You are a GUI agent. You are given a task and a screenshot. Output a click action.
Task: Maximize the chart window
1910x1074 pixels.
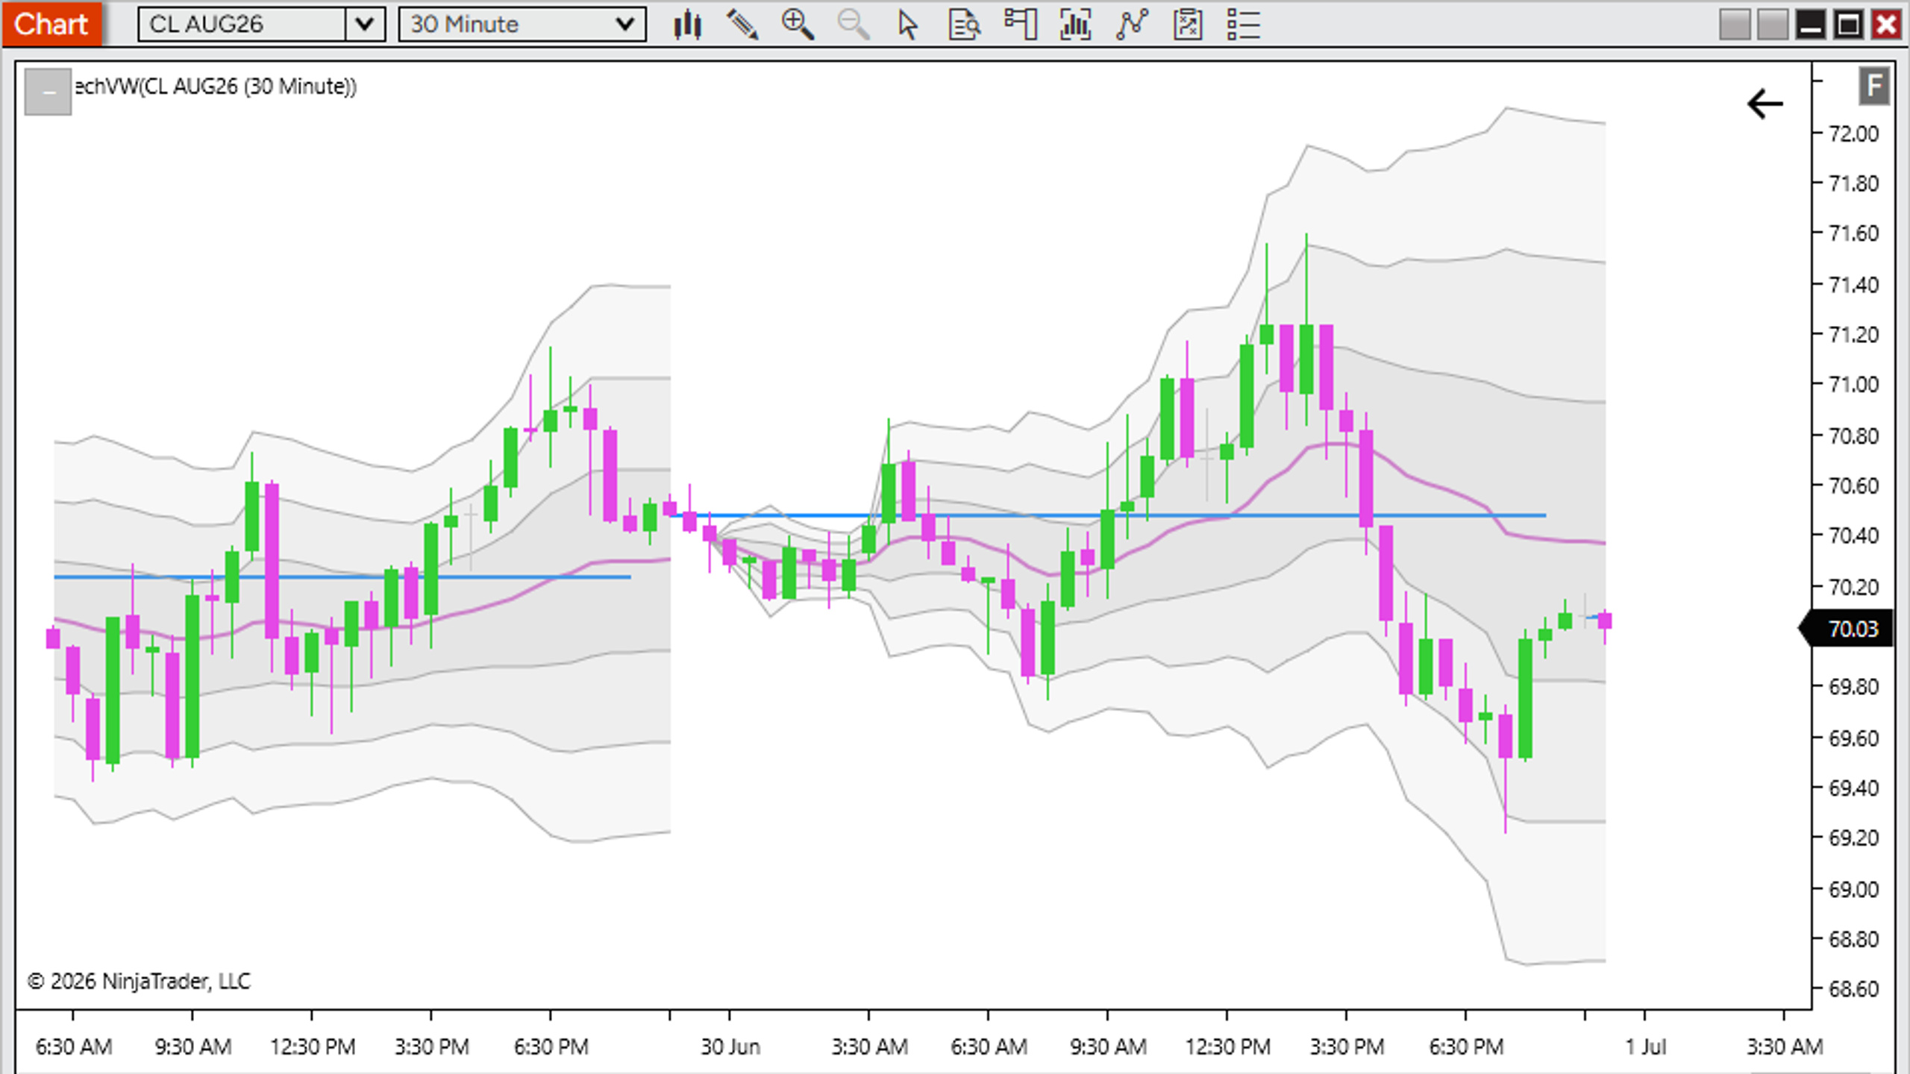click(1849, 25)
